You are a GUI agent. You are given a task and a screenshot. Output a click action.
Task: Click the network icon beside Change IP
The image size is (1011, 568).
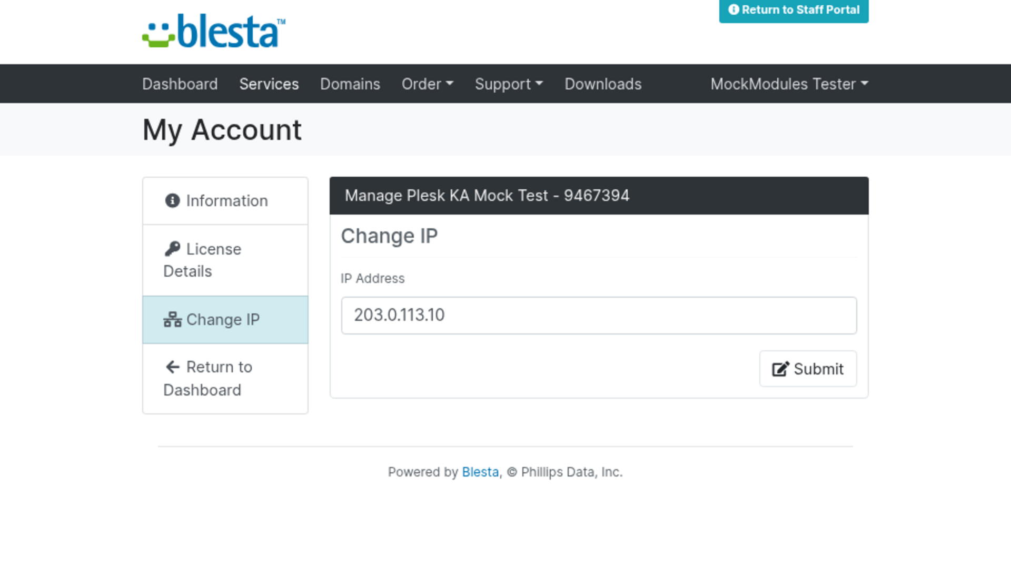172,319
